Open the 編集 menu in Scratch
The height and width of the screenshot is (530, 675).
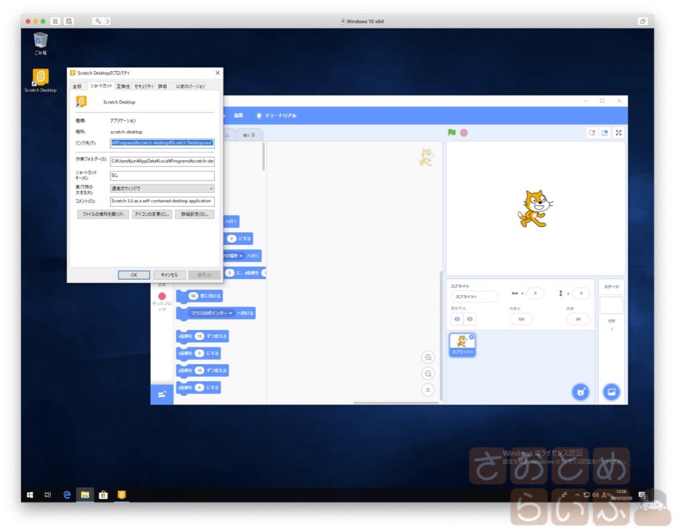click(x=239, y=116)
